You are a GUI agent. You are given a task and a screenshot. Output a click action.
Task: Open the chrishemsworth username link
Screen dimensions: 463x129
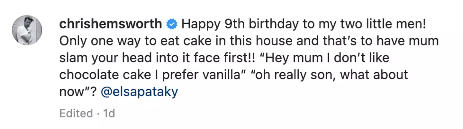click(110, 24)
